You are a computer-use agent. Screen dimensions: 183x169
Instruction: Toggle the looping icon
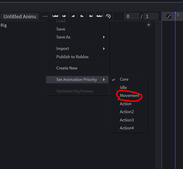[x=108, y=16]
